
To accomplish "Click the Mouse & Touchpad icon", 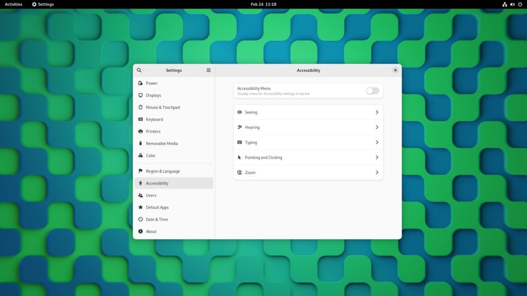I will 140,107.
